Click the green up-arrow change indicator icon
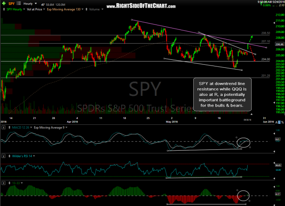 (261, 4)
